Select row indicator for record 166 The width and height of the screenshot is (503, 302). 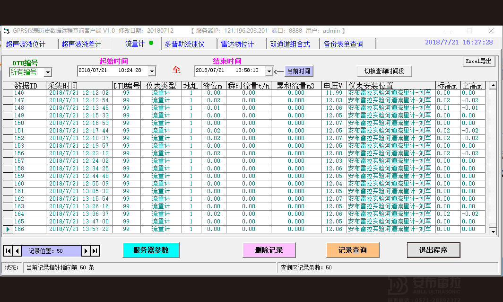point(8,229)
